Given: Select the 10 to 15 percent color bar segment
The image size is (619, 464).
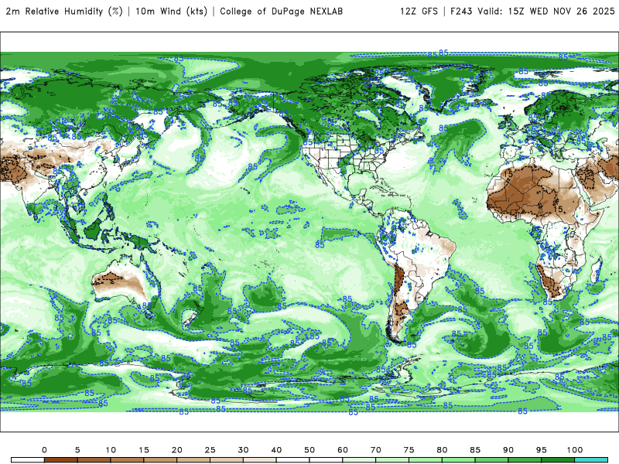Looking at the screenshot, I should 127,460.
